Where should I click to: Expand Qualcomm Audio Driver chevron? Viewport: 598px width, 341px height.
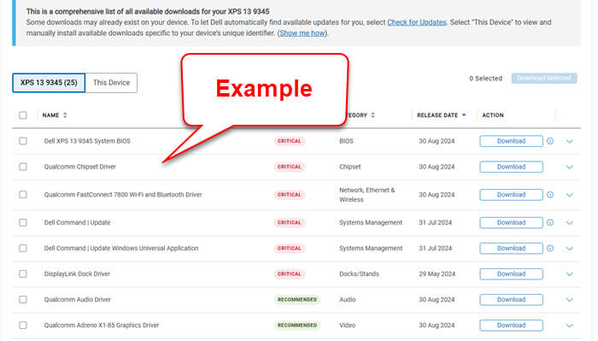click(570, 300)
